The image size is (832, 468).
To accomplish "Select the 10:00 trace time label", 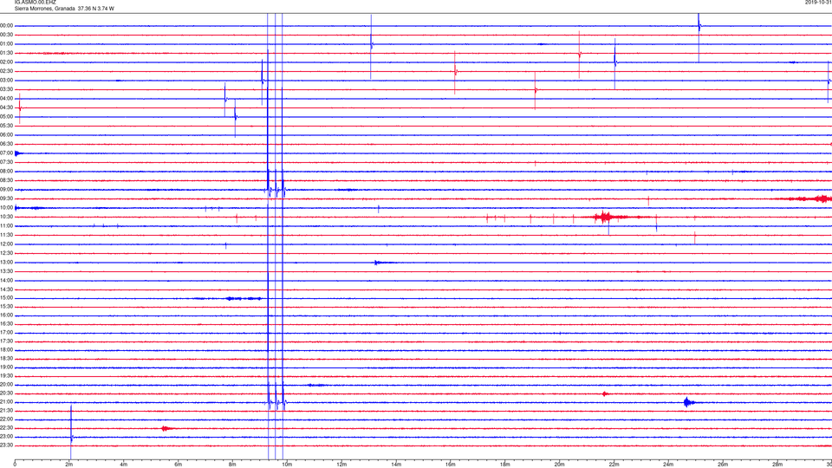I will [6, 207].
